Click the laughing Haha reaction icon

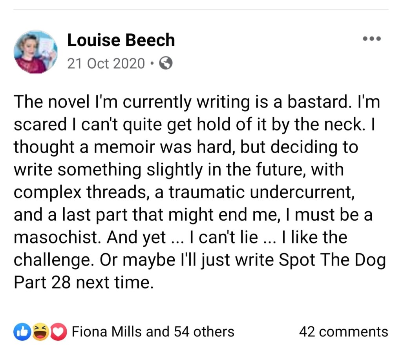coord(40,332)
